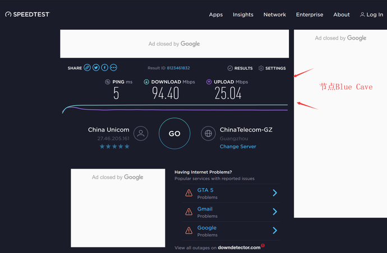Screen dimensions: 387x253
Task: Share result on Twitter
Action: [x=96, y=68]
